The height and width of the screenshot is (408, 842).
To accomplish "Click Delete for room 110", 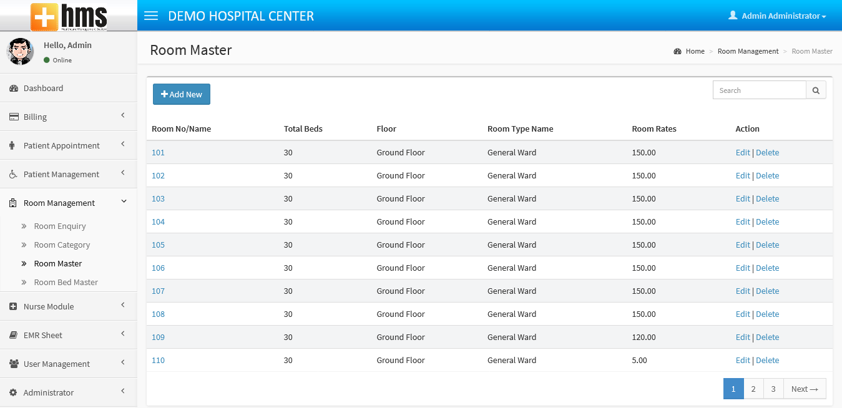I will click(x=767, y=361).
